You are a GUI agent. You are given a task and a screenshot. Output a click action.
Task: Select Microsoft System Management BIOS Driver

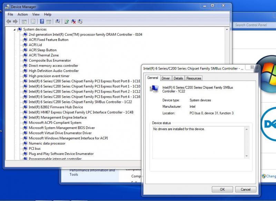(62, 128)
